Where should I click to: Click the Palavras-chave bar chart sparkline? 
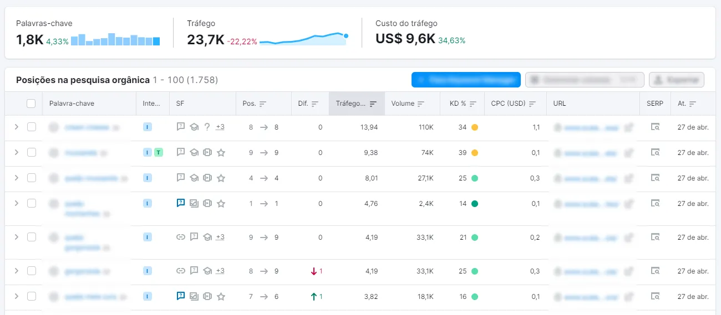pos(115,39)
